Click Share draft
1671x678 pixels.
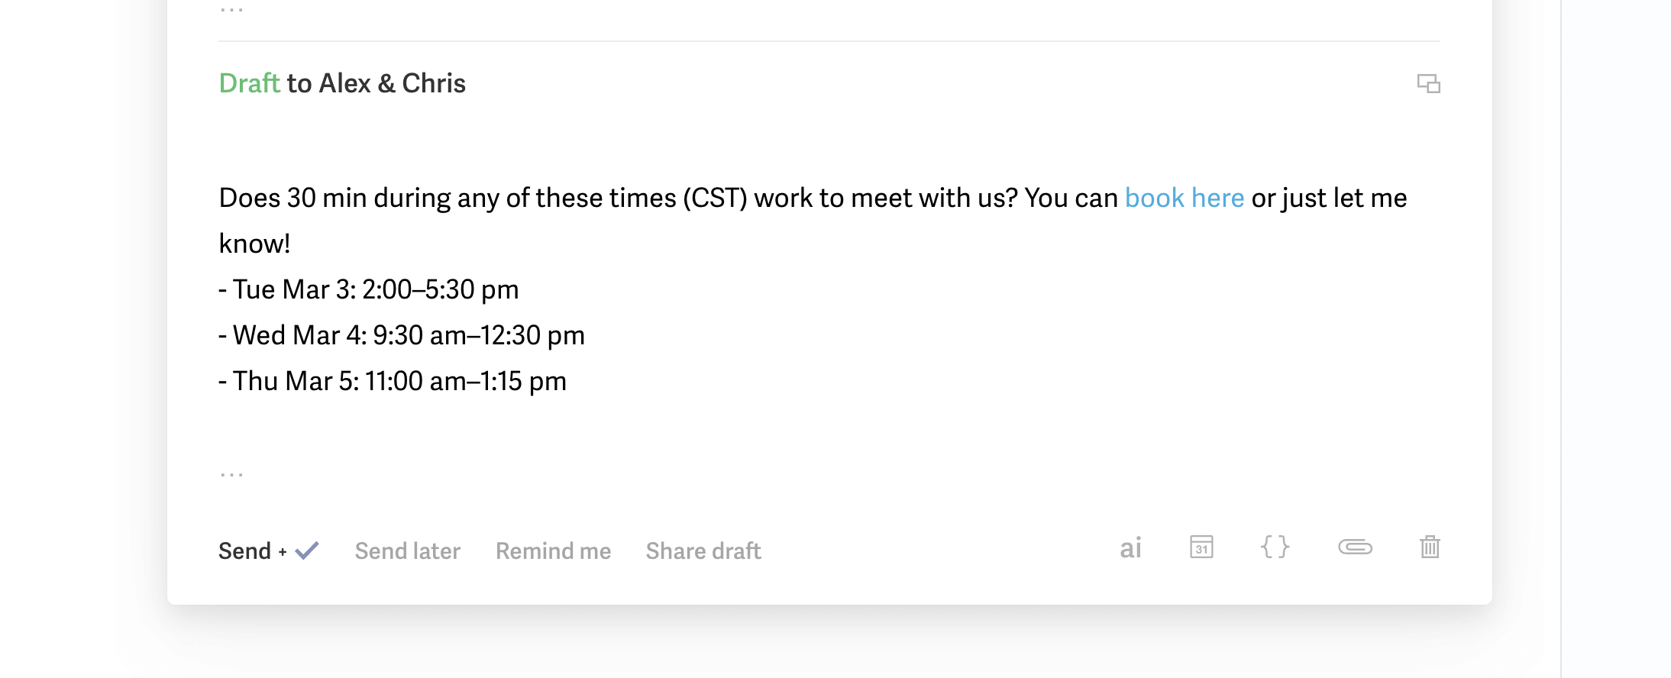[703, 551]
